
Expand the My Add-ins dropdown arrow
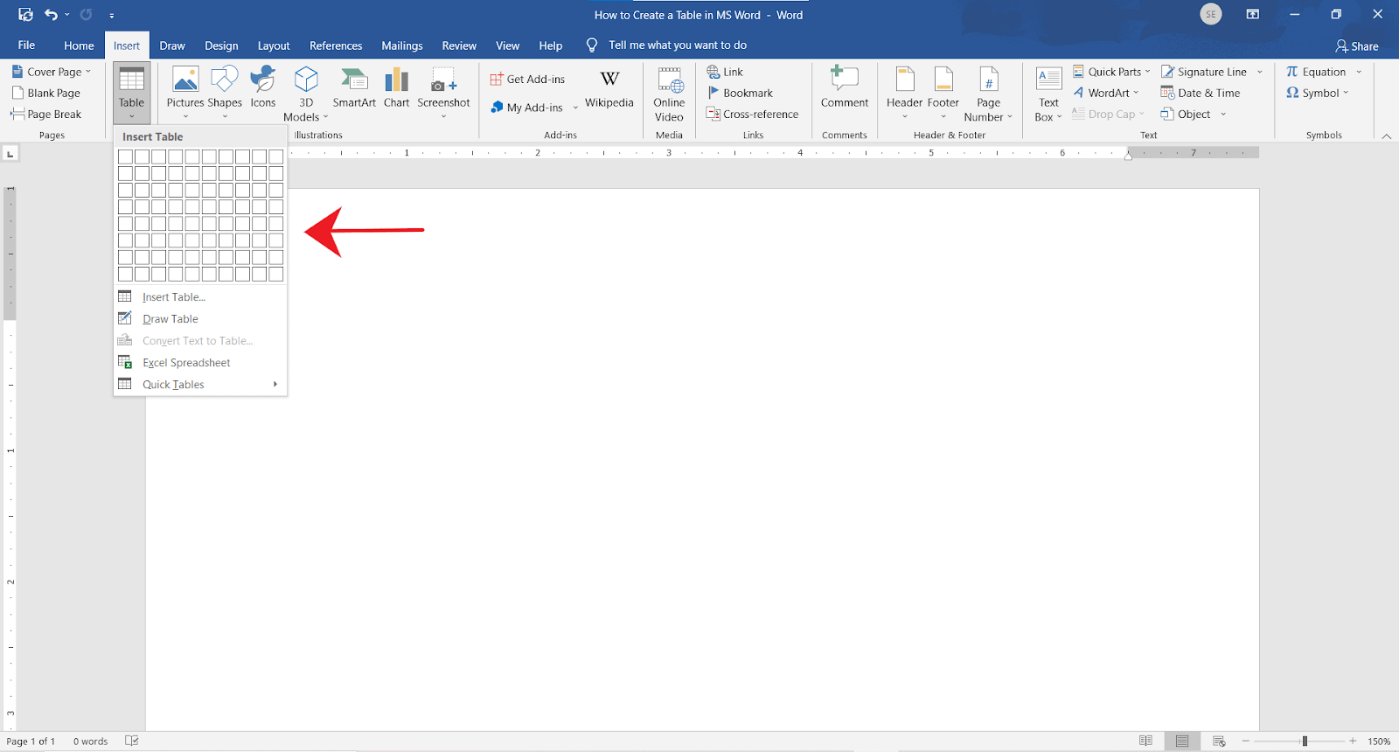[575, 108]
